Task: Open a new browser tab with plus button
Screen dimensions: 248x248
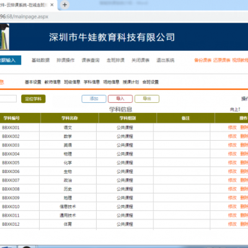Action: click(64, 4)
